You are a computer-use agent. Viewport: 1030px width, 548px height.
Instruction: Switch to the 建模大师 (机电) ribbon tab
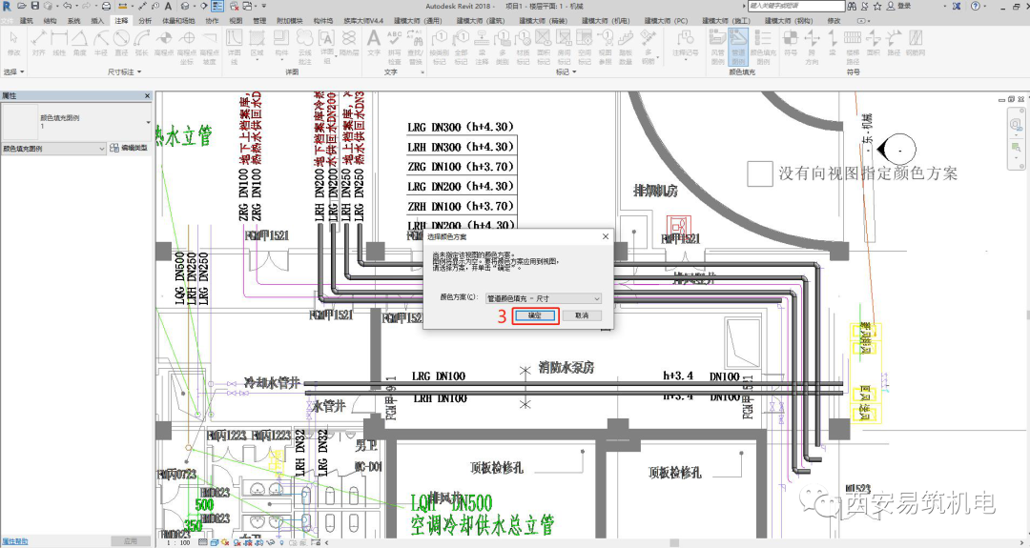tap(606, 21)
